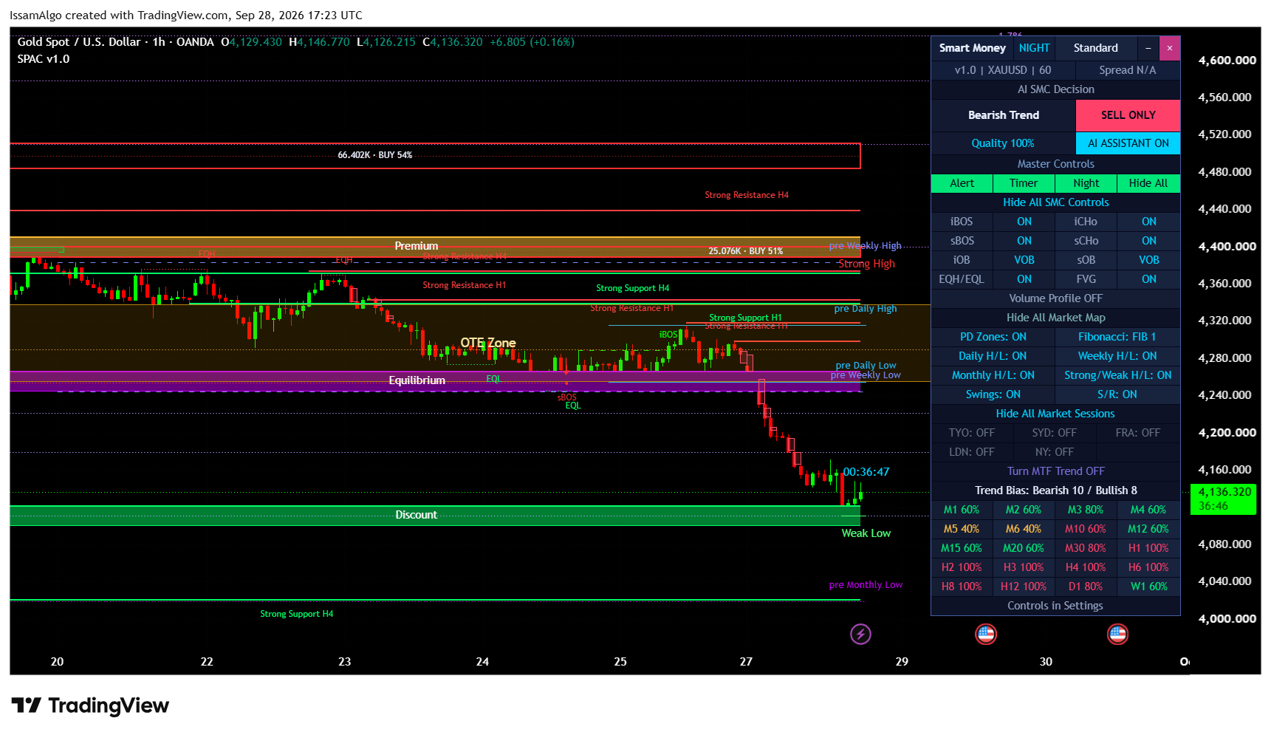Toggle sCHo ON setting
1271x735 pixels.
(x=1149, y=241)
